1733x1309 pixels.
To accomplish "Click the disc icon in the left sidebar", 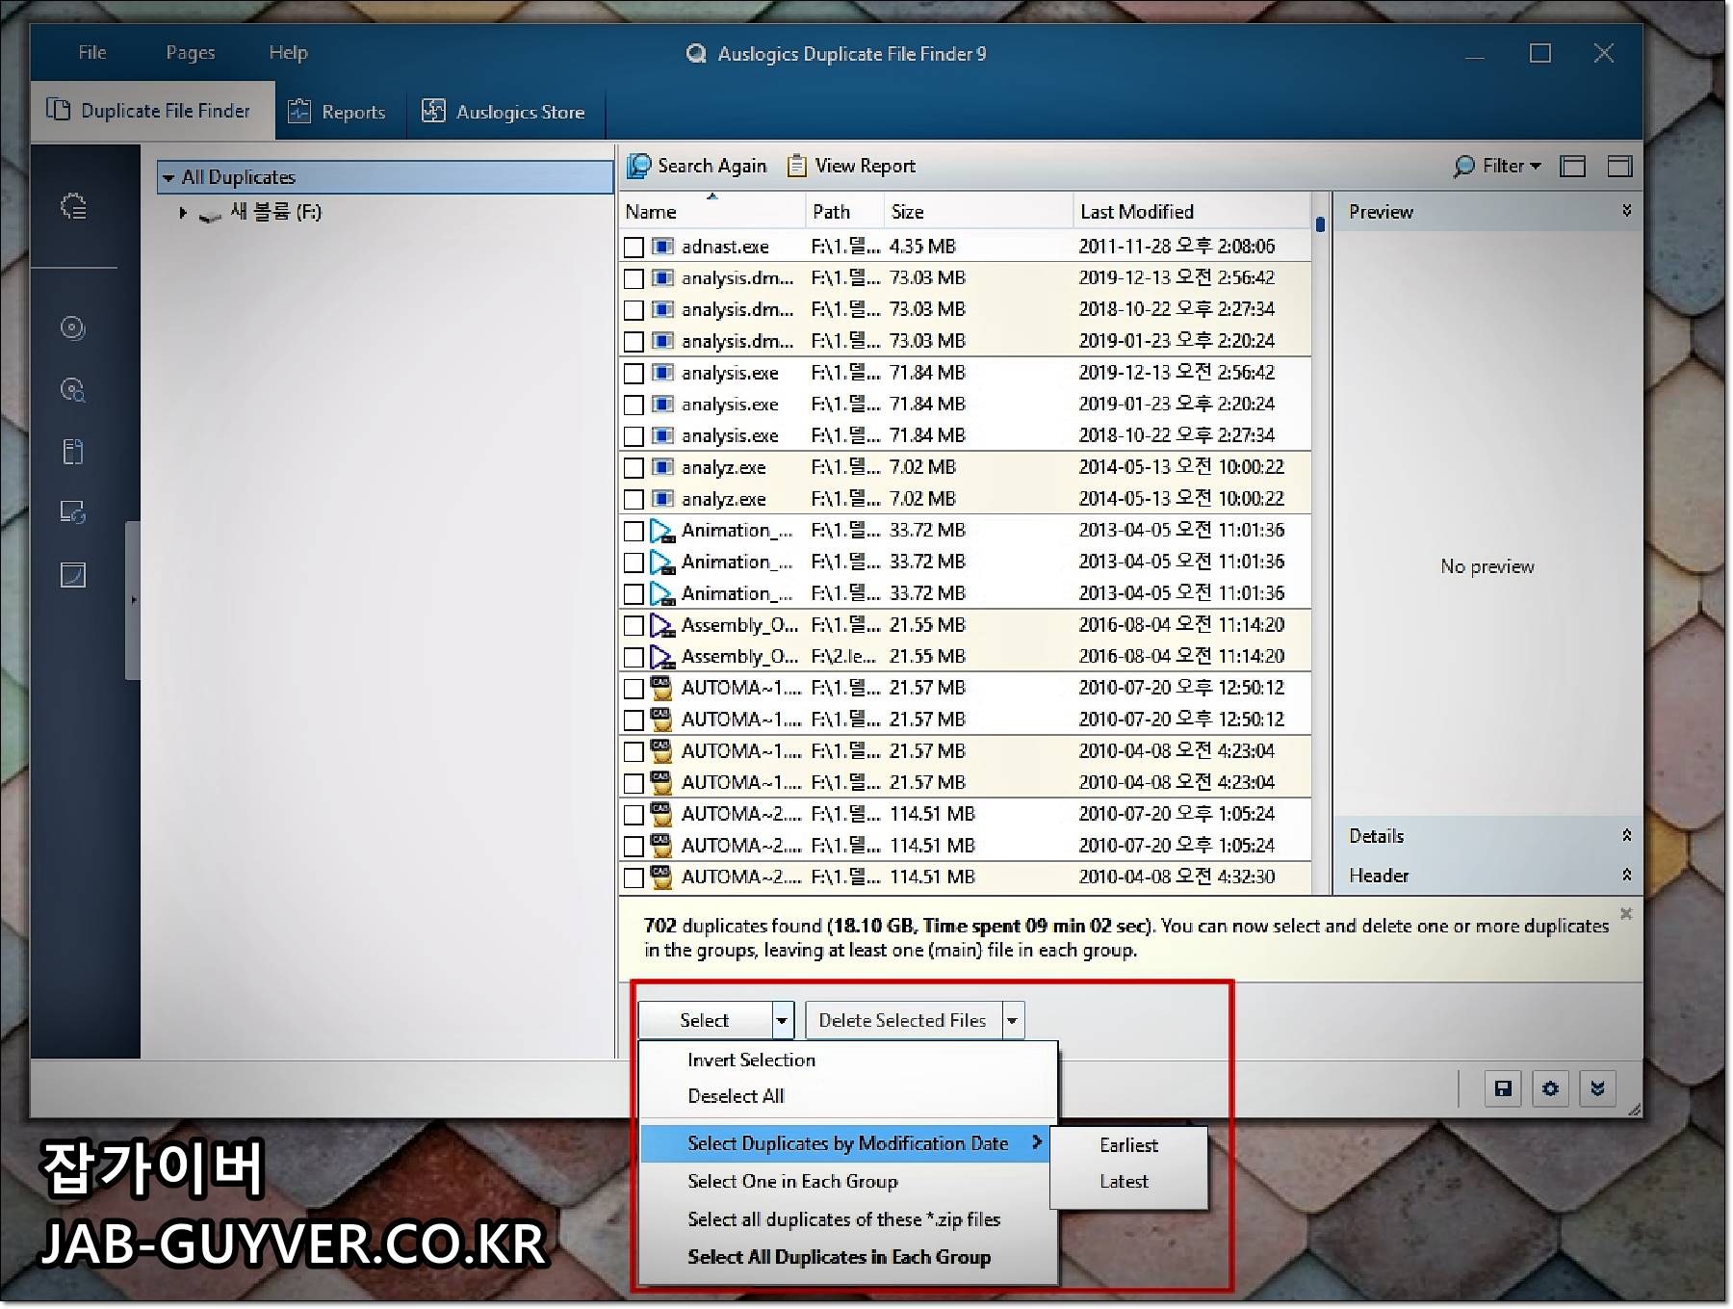I will tap(73, 328).
